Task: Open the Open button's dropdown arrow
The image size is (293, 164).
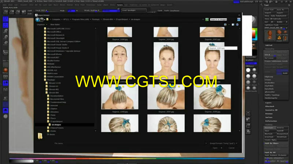Action: tap(222, 148)
